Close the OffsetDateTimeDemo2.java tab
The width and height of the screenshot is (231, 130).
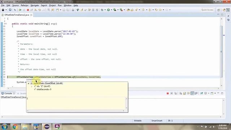31,15
